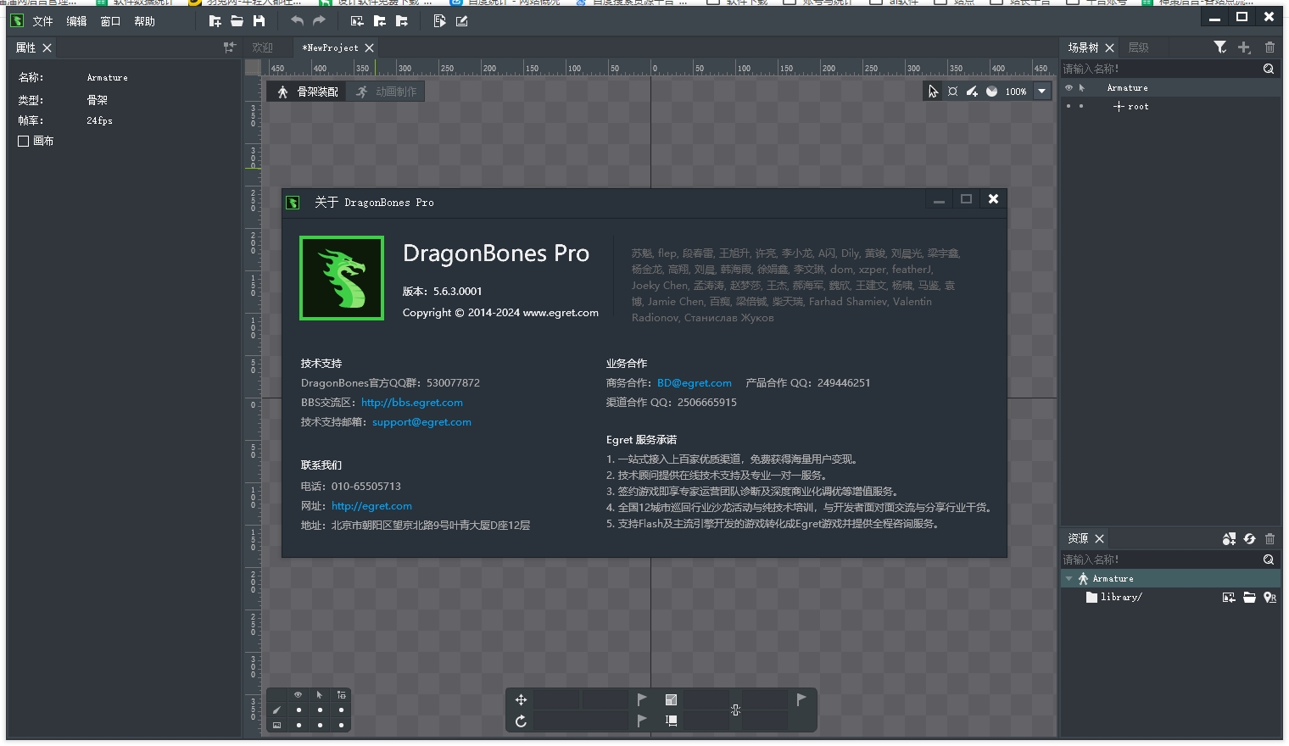Click the scale icon in transform bar
This screenshot has height=746, width=1289.
coord(671,699)
